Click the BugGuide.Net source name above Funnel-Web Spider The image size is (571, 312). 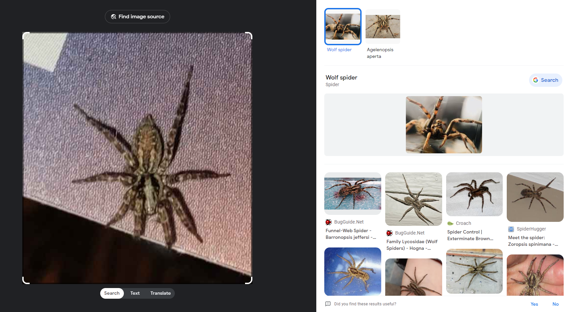[x=349, y=222]
